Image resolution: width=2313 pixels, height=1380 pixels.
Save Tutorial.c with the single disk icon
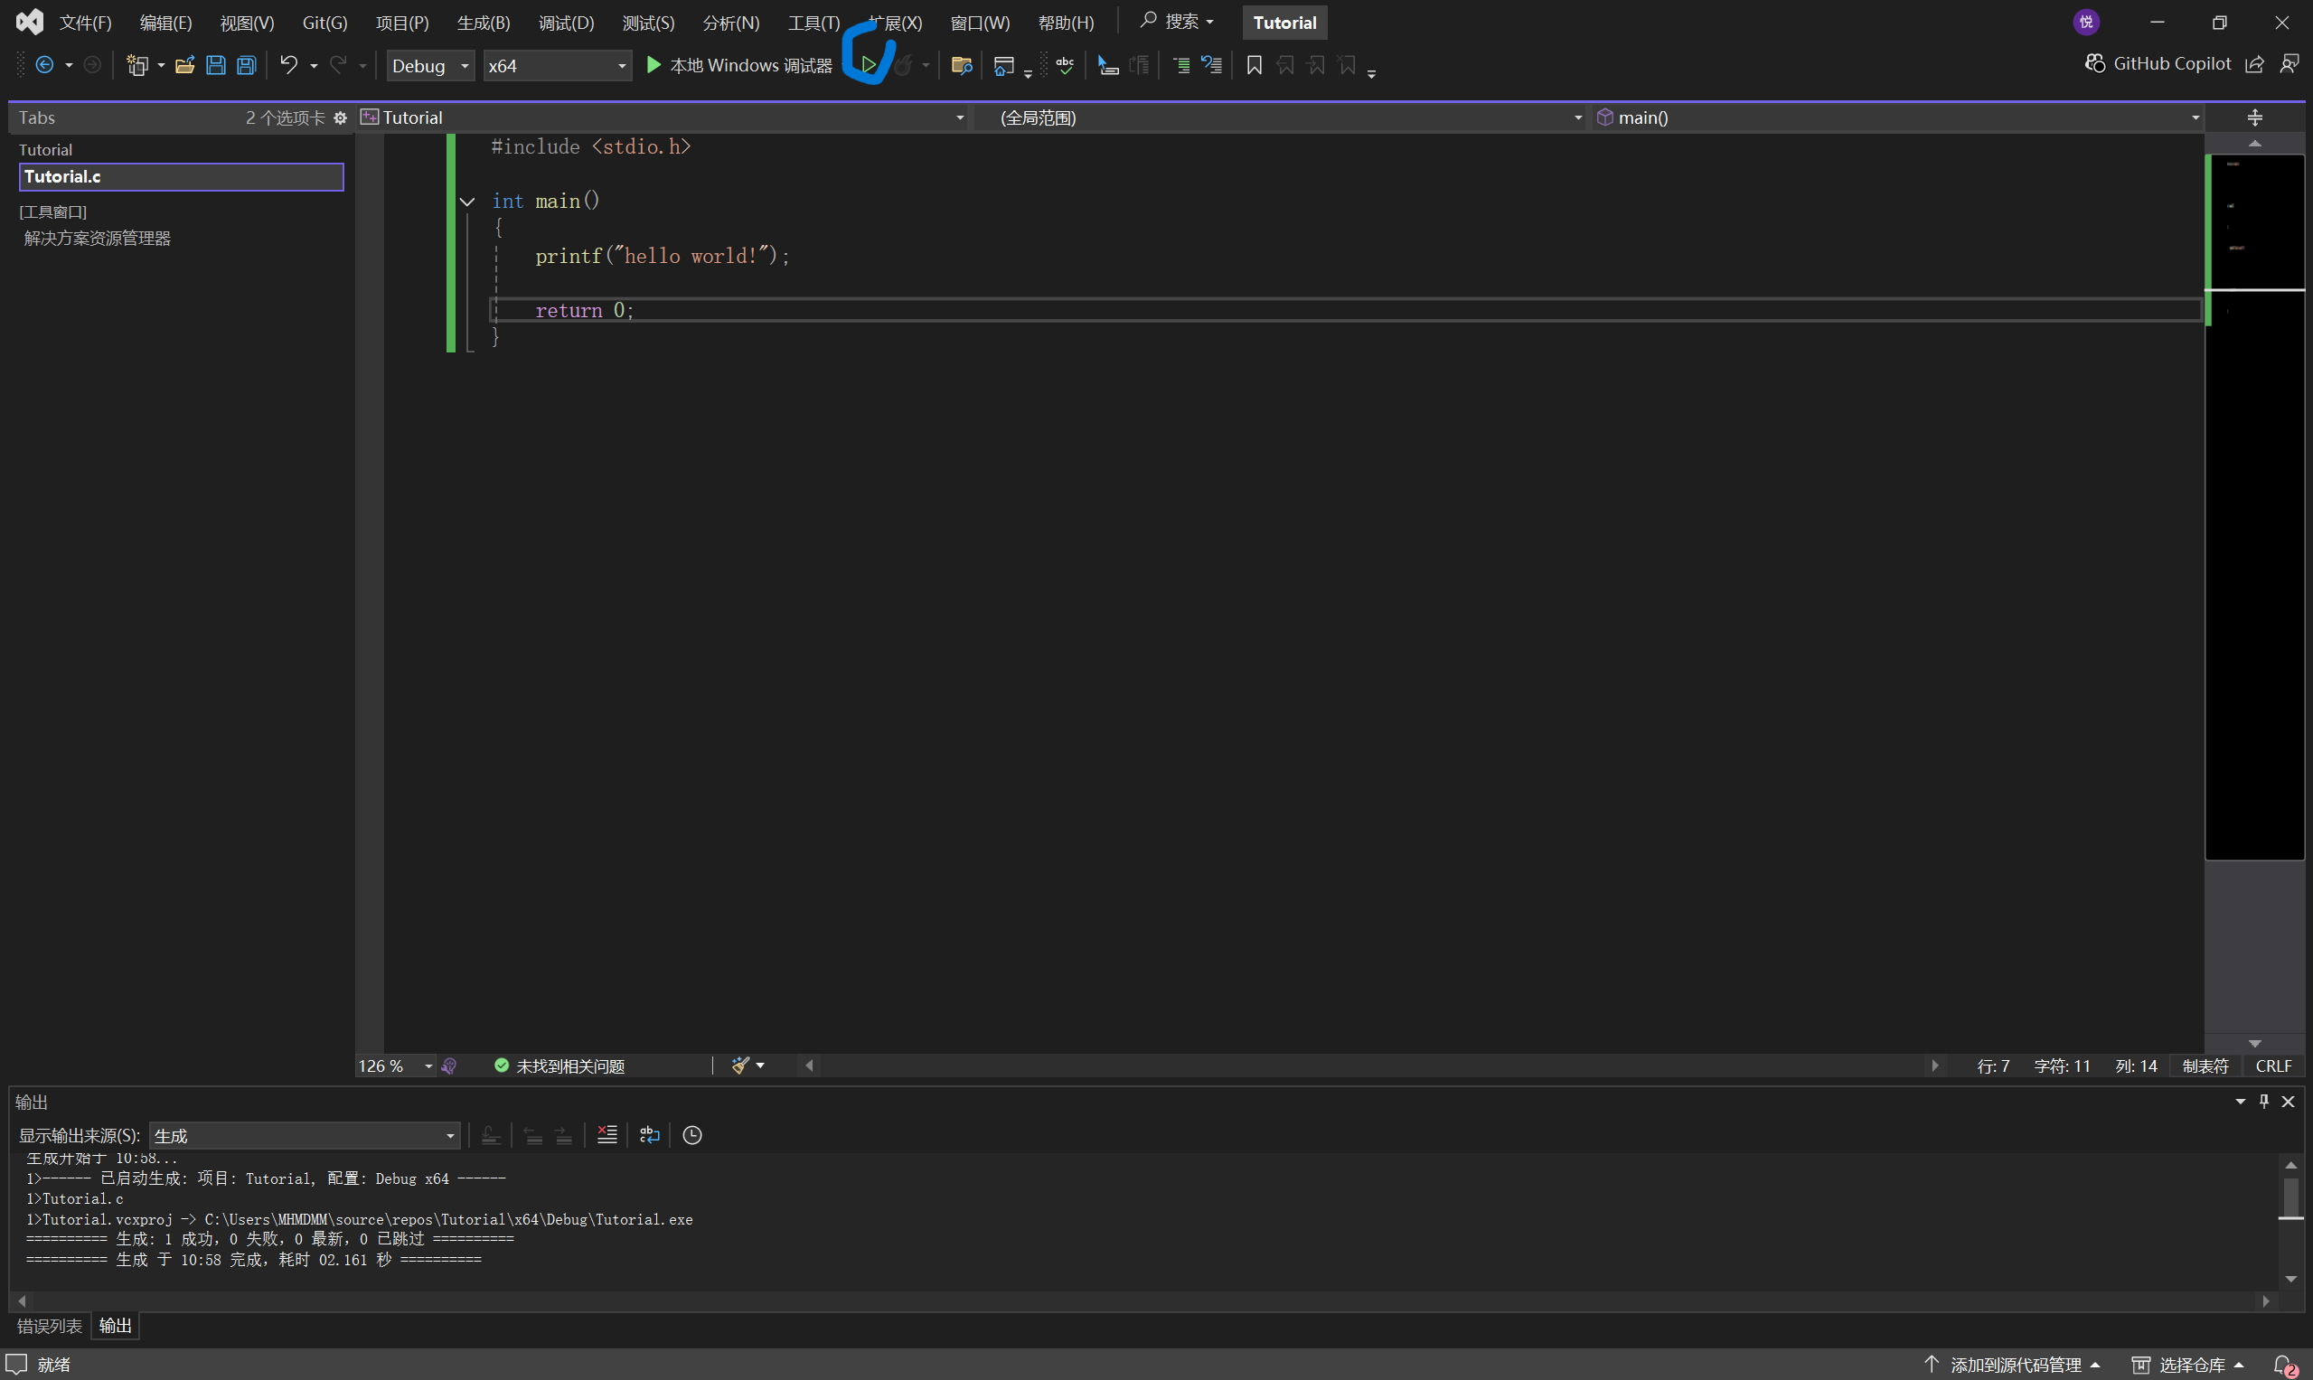click(x=216, y=65)
